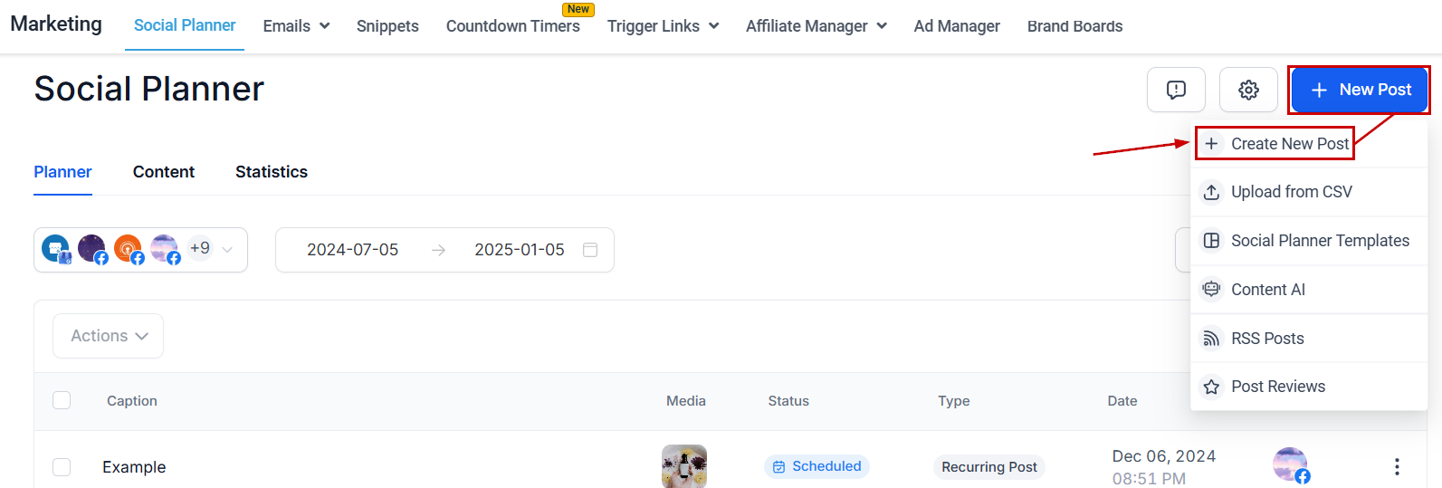This screenshot has width=1442, height=488.
Task: Click the feedback speech bubble icon
Action: pos(1176,90)
